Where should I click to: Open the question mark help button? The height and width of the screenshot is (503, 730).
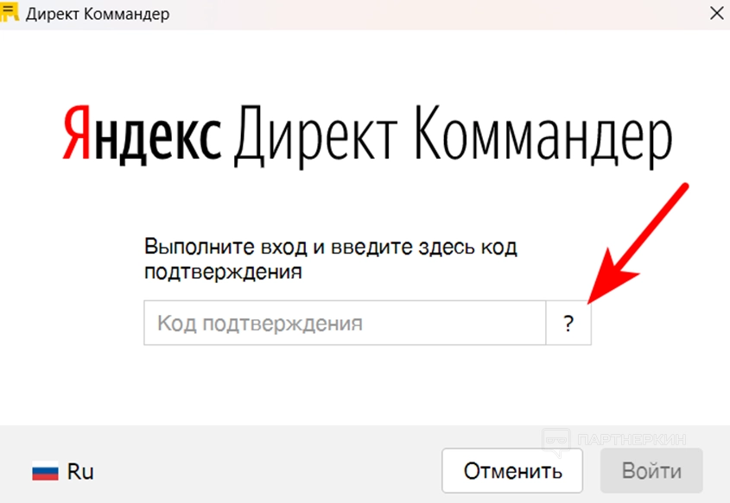[568, 323]
